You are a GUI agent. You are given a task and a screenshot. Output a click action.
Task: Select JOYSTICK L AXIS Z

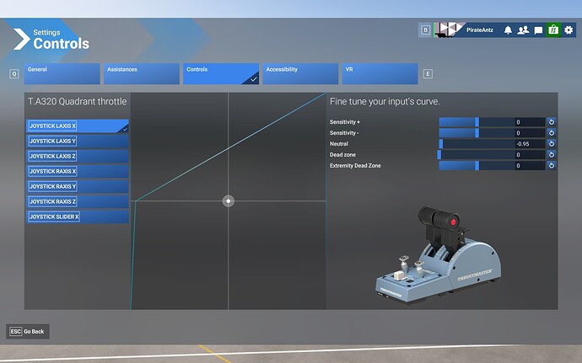pyautogui.click(x=78, y=156)
